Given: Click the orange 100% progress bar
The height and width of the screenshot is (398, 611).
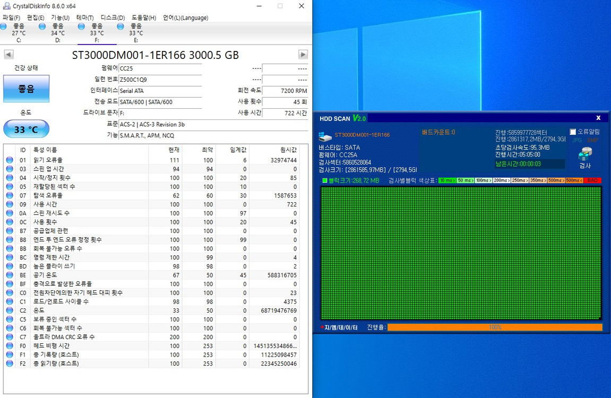Looking at the screenshot, I should pos(494,327).
